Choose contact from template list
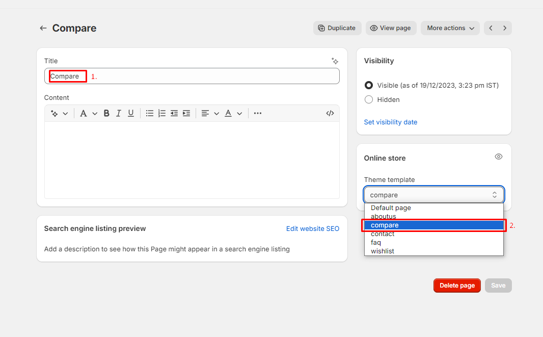The height and width of the screenshot is (337, 543). click(434, 234)
